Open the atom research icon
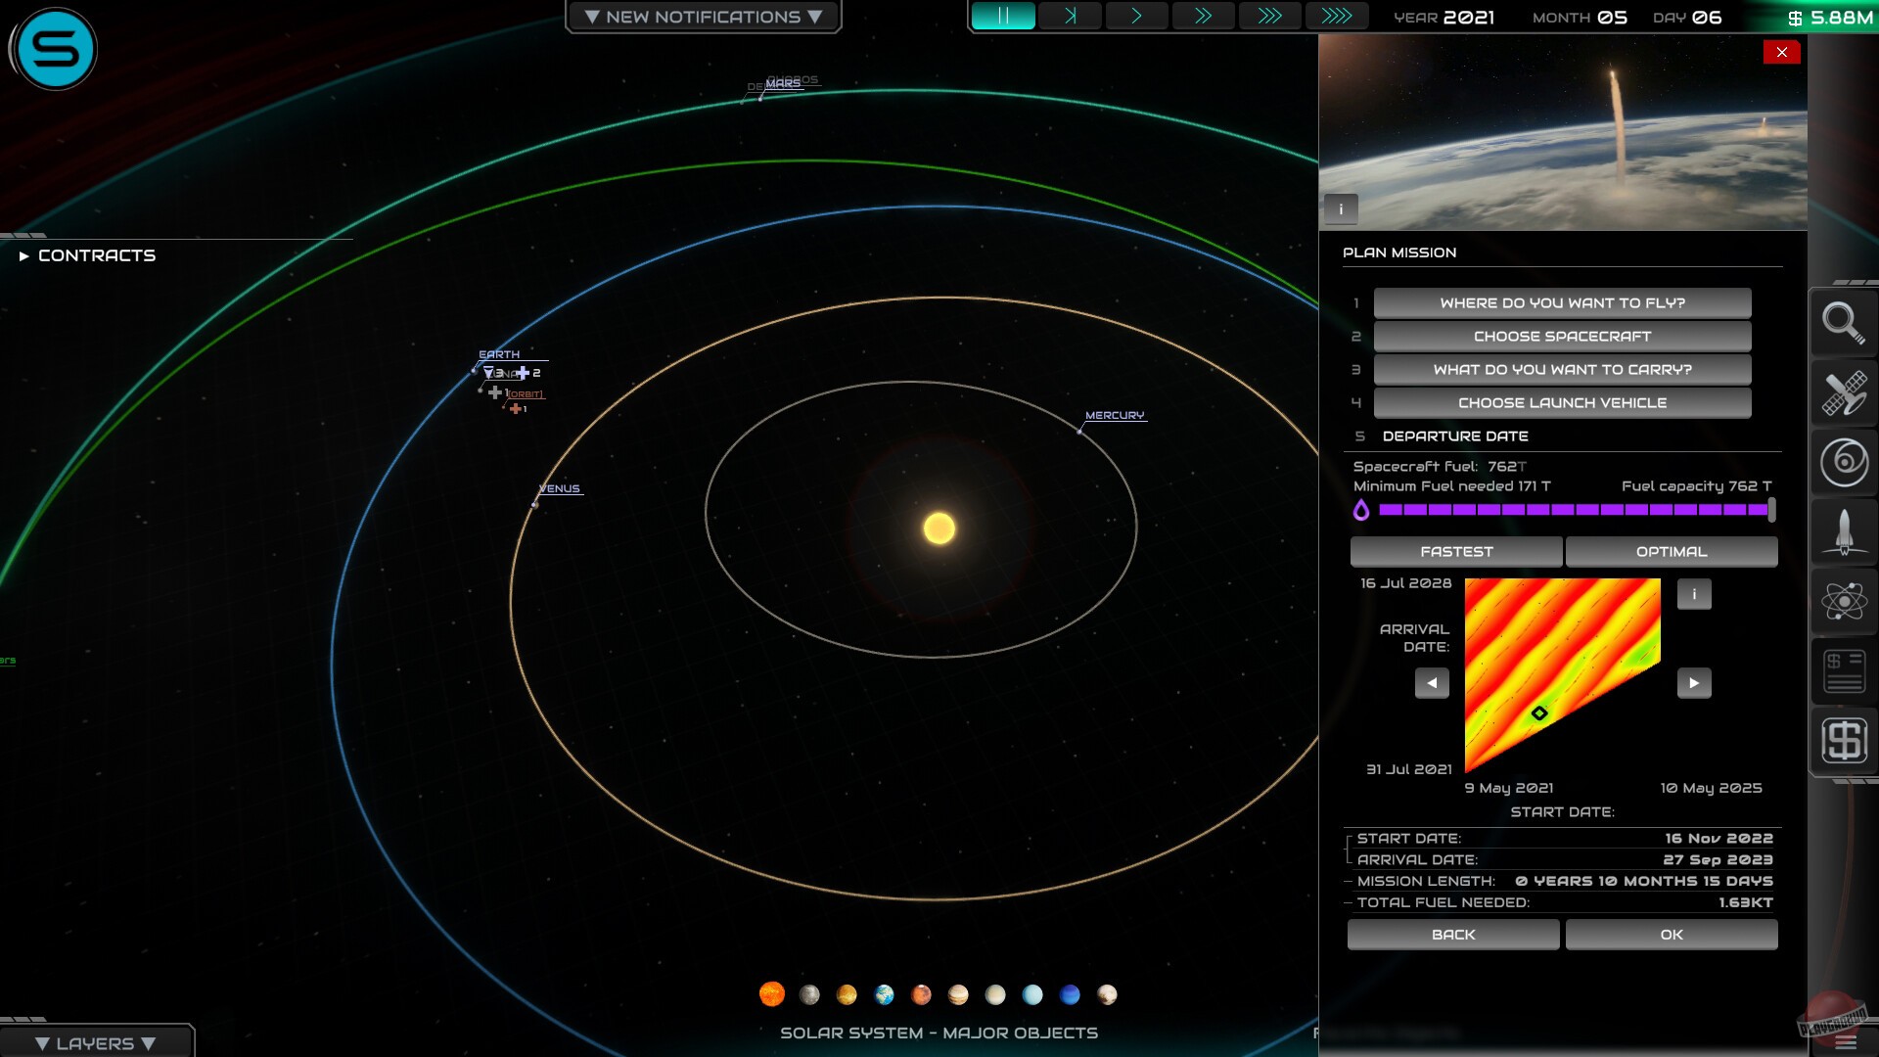This screenshot has height=1057, width=1879. tap(1844, 601)
